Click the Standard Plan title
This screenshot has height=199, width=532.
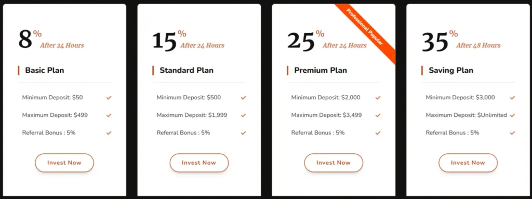[x=187, y=71]
